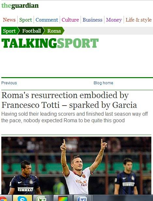The width and height of the screenshot is (153, 201).
Task: Click the TalkingSport blog banner
Action: (50, 43)
